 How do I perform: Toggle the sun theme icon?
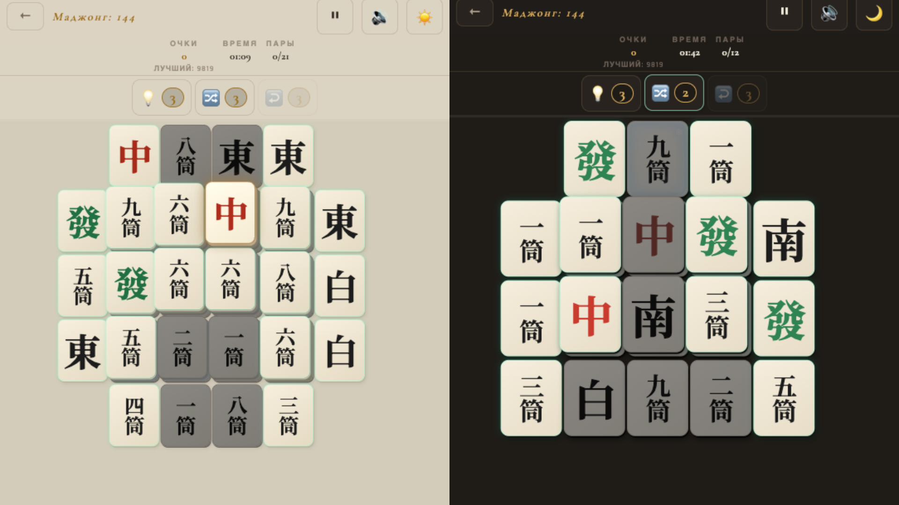(x=424, y=17)
